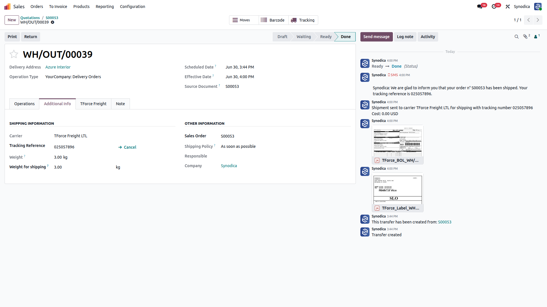Image resolution: width=547 pixels, height=307 pixels.
Task: Click the Barcode stat button
Action: coord(273,20)
